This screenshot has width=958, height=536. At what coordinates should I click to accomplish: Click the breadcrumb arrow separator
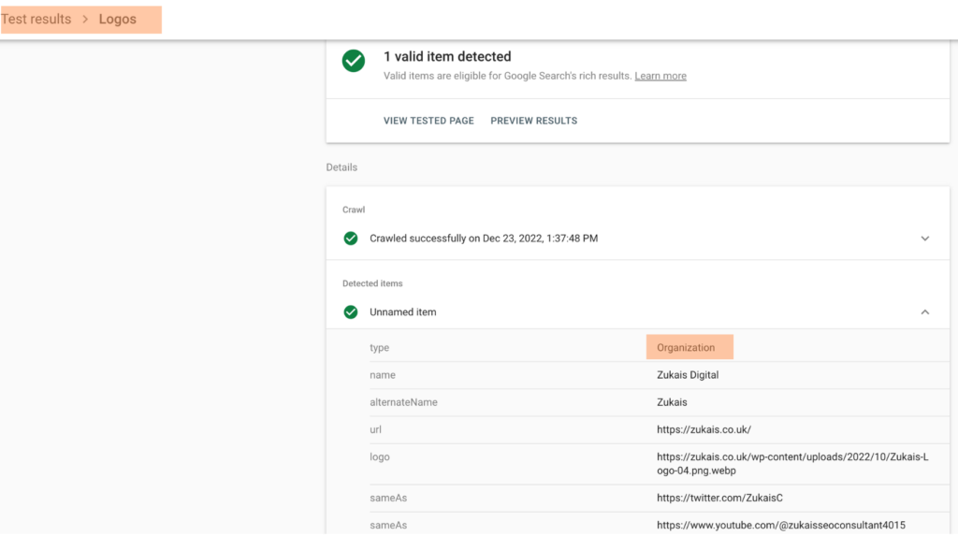(x=85, y=20)
